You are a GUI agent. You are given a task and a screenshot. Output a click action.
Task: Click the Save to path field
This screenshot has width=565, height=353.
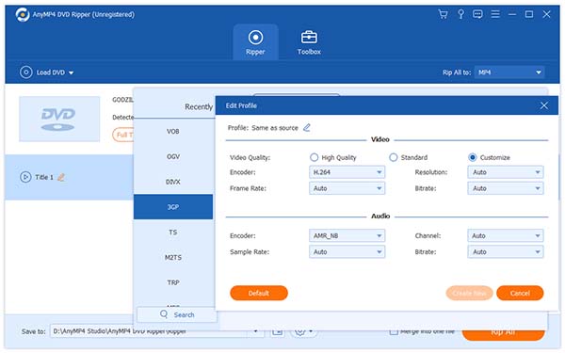tap(150, 331)
